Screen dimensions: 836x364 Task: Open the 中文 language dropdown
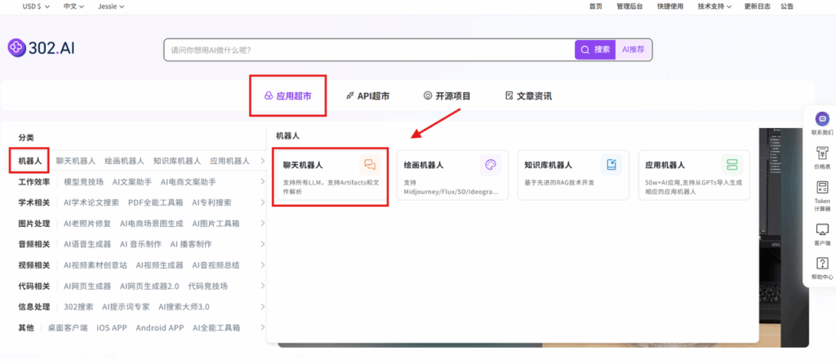point(74,7)
